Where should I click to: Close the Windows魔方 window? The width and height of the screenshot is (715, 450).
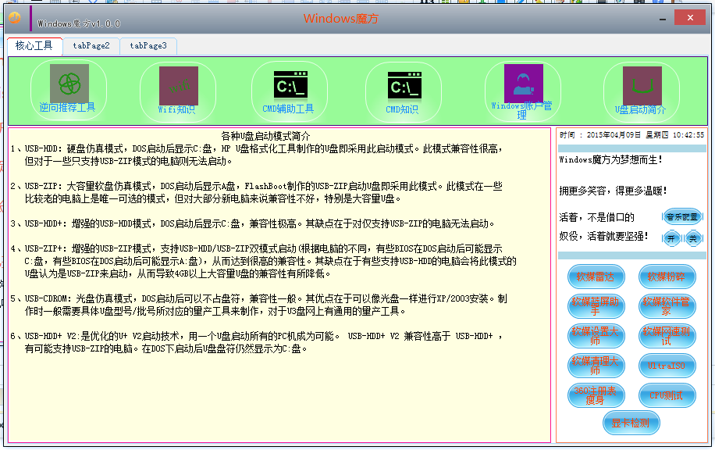click(x=690, y=18)
